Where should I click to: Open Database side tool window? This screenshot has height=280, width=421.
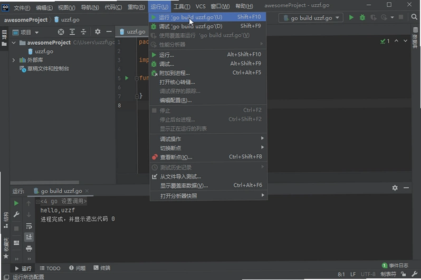pyautogui.click(x=415, y=38)
